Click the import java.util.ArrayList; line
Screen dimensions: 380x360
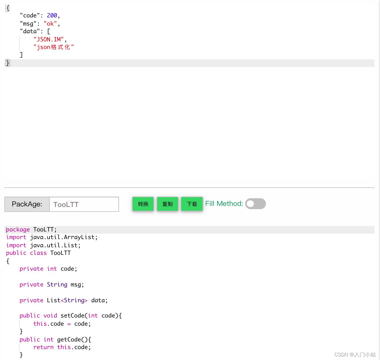[x=52, y=237]
